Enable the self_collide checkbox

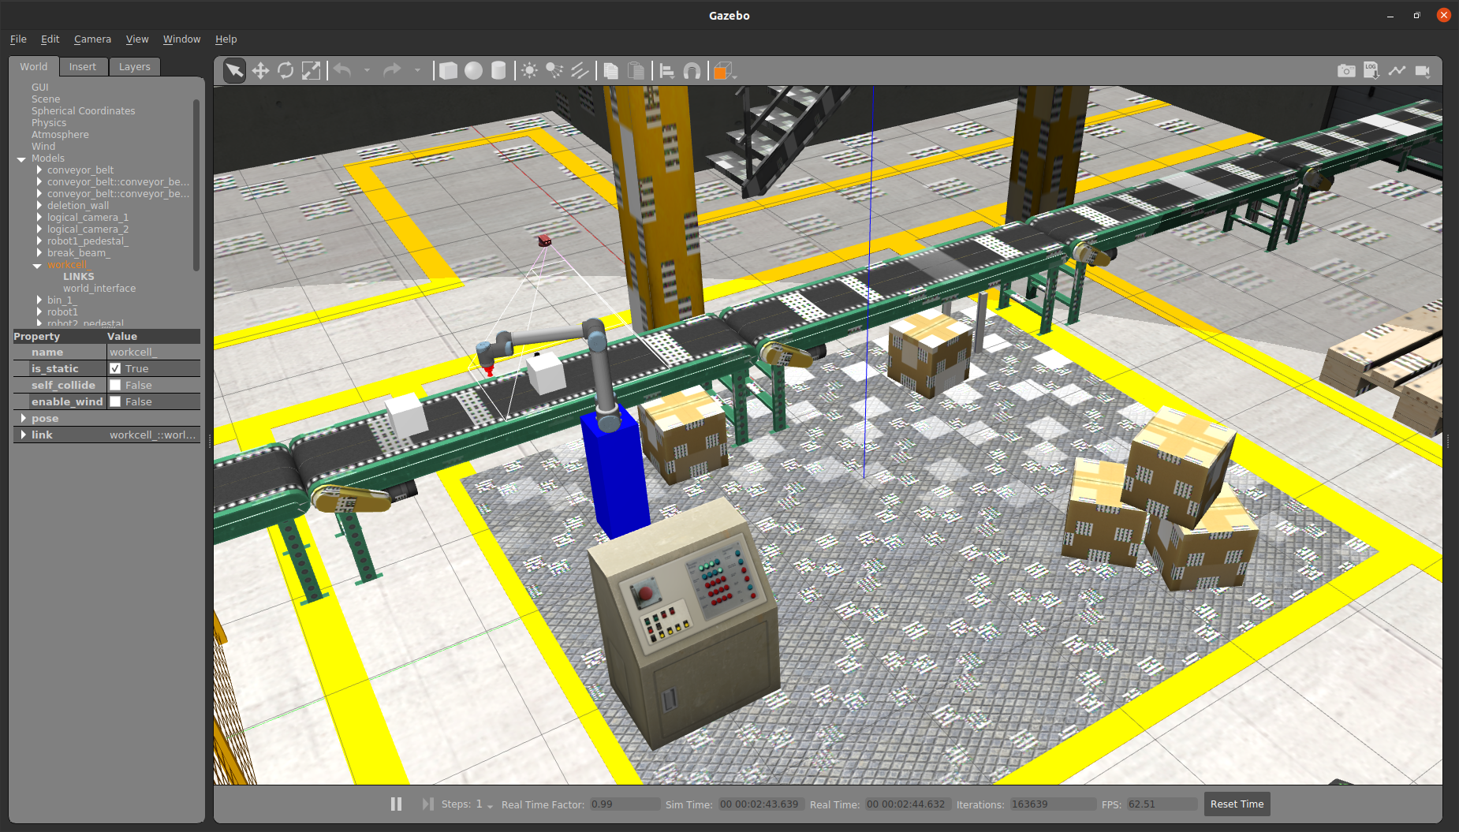coord(115,385)
